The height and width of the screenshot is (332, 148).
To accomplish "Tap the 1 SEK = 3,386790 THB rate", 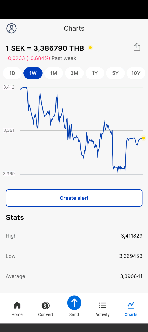I will coord(45,48).
